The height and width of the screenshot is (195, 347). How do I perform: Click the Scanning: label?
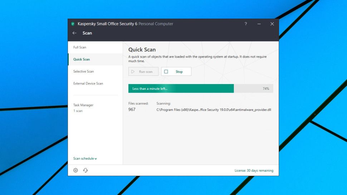tap(163, 103)
